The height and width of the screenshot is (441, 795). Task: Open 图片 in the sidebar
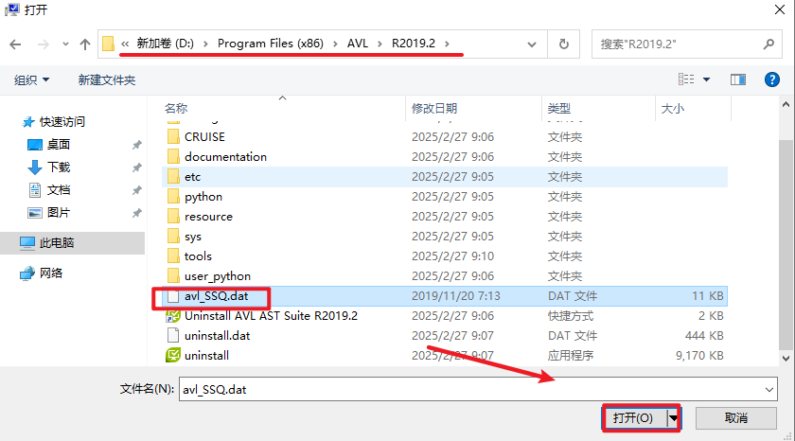(x=48, y=213)
